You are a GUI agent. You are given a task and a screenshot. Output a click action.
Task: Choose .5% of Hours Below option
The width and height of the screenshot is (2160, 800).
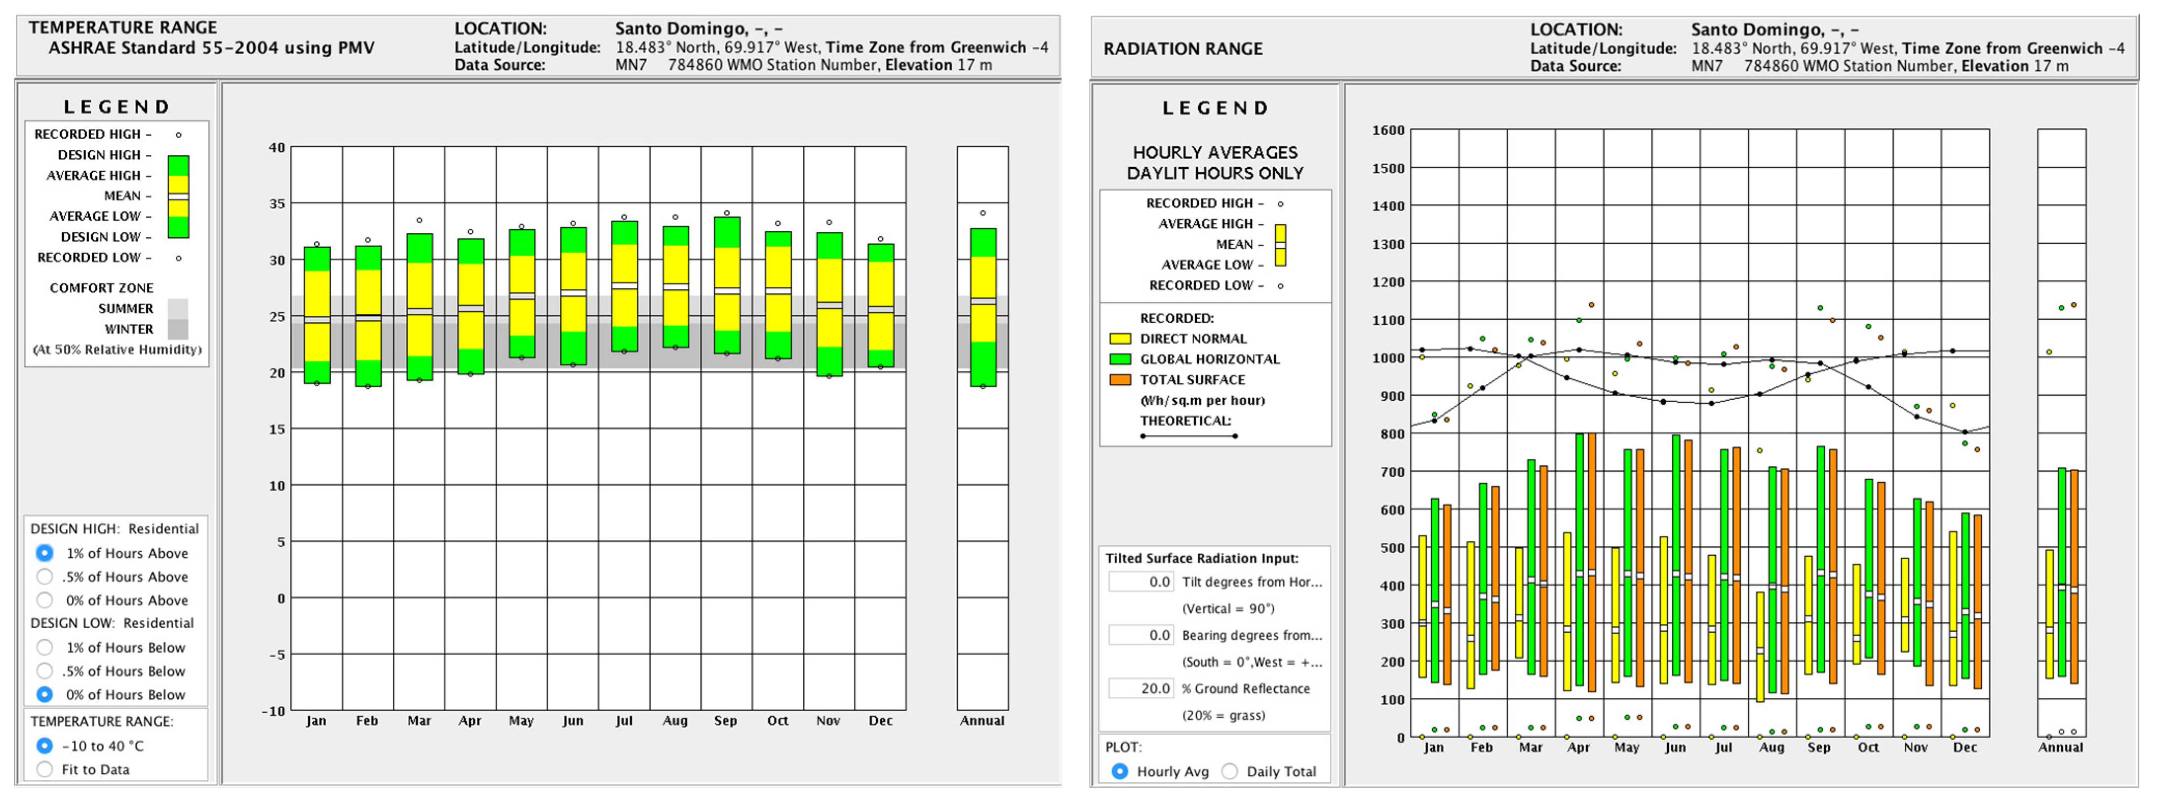[45, 671]
